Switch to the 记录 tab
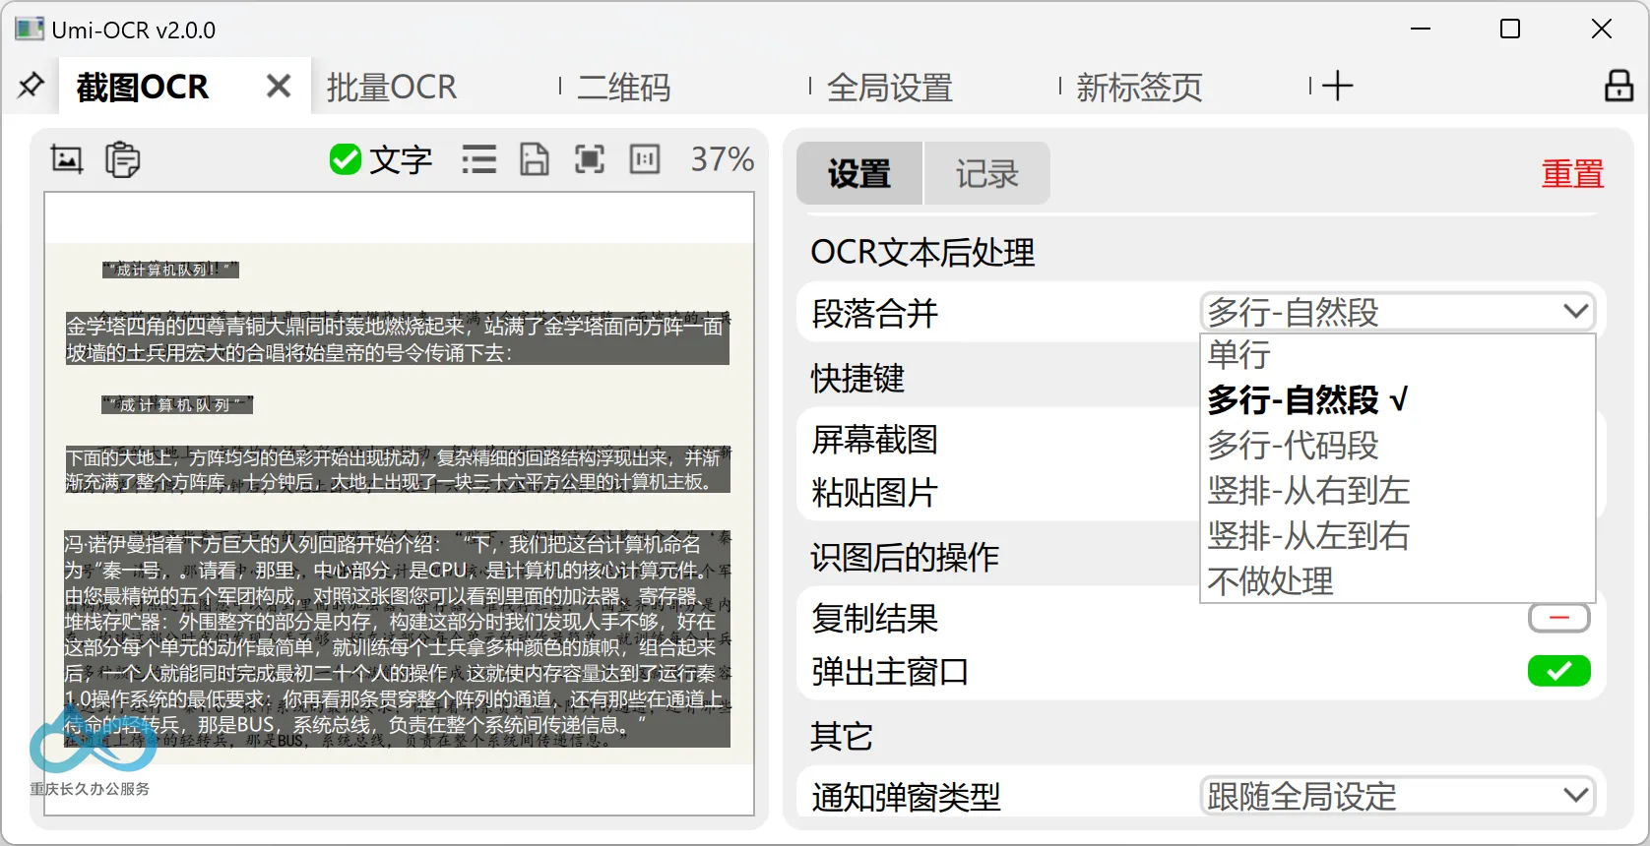Image resolution: width=1650 pixels, height=846 pixels. tap(986, 174)
